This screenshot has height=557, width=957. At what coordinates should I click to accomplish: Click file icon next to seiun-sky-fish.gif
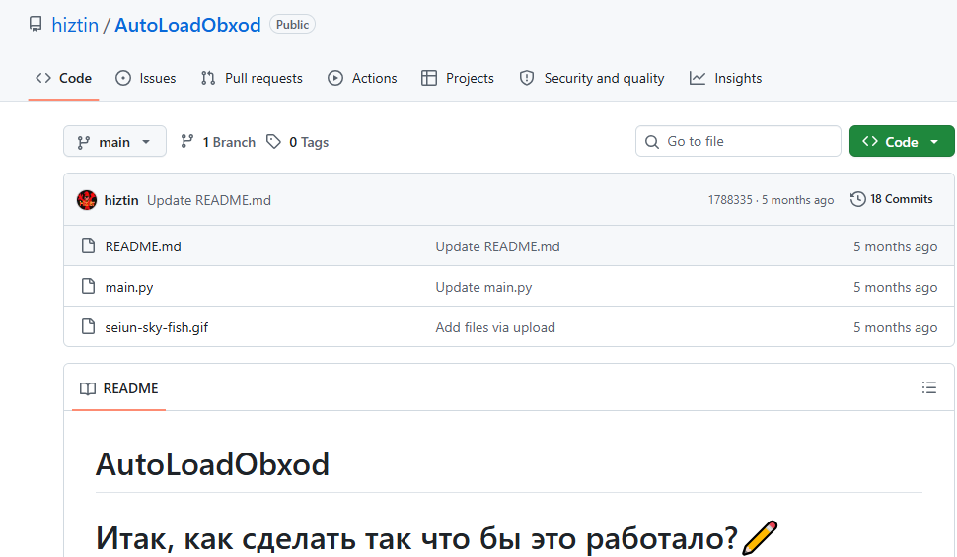coord(89,327)
